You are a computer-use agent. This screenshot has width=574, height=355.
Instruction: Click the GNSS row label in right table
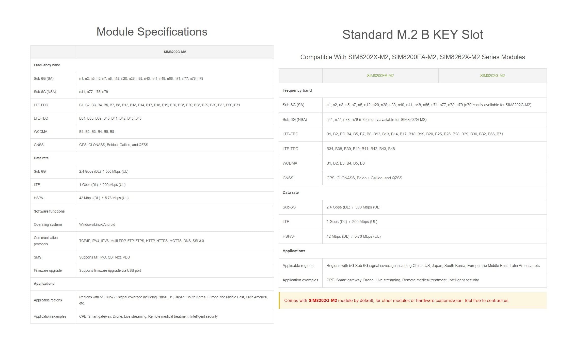pos(288,178)
